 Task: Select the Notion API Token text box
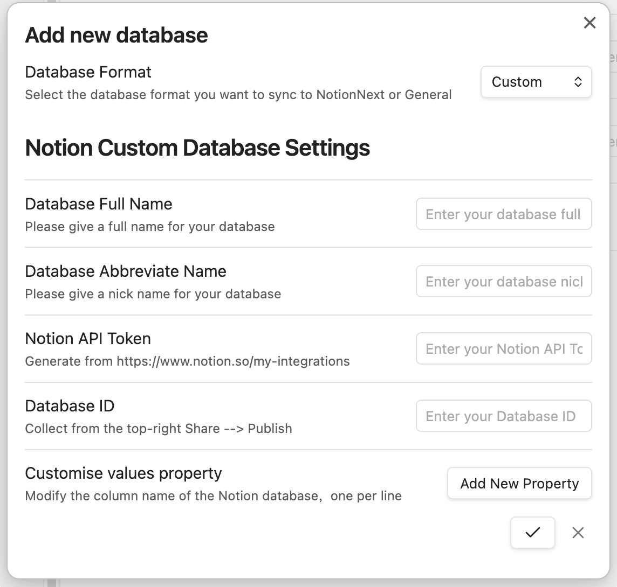503,349
